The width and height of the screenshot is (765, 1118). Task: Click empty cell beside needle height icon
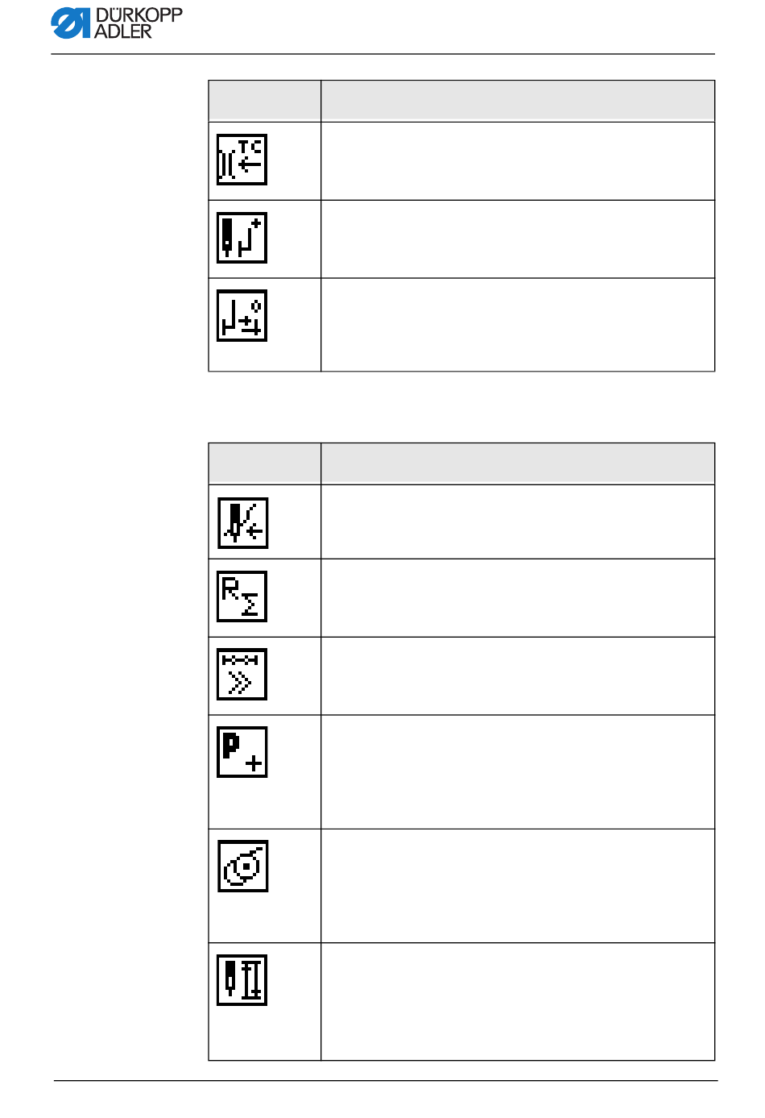pyautogui.click(x=518, y=1002)
